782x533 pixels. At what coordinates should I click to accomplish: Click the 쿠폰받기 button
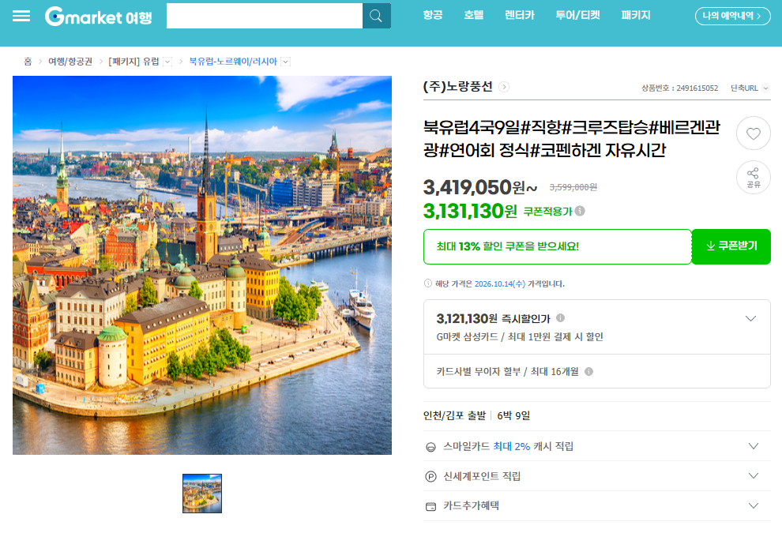[731, 246]
